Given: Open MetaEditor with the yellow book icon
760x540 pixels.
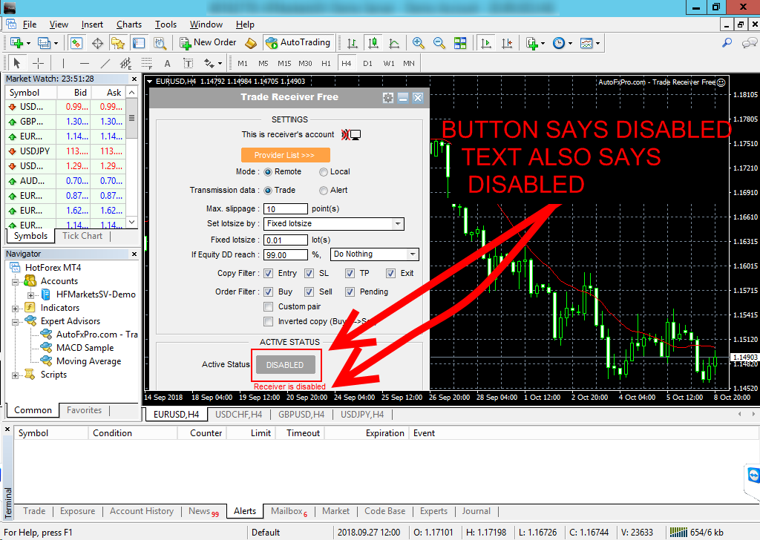Looking at the screenshot, I should (251, 43).
